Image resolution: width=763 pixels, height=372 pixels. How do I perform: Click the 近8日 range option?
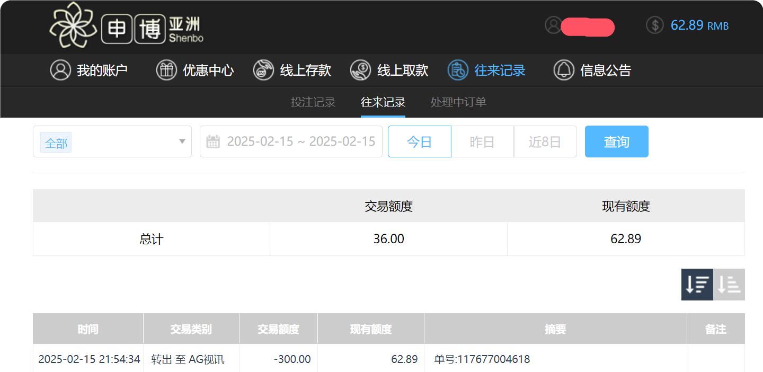tap(545, 141)
